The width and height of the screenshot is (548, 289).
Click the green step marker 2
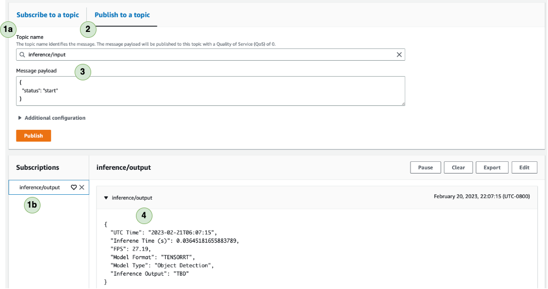click(88, 29)
